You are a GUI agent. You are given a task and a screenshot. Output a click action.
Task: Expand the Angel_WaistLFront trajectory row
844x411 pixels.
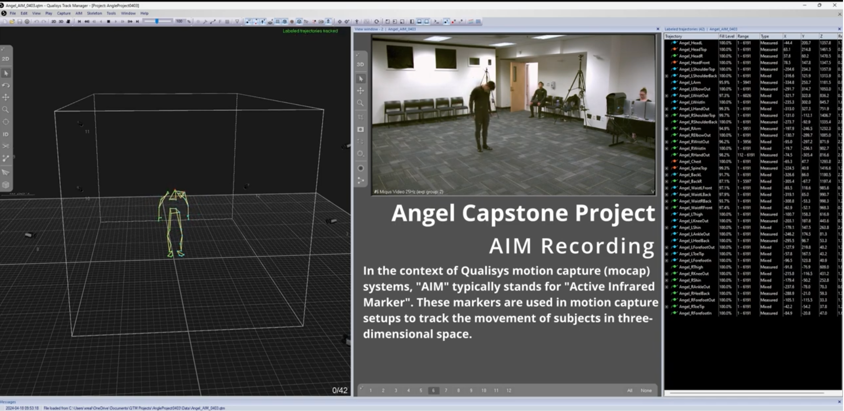[667, 188]
